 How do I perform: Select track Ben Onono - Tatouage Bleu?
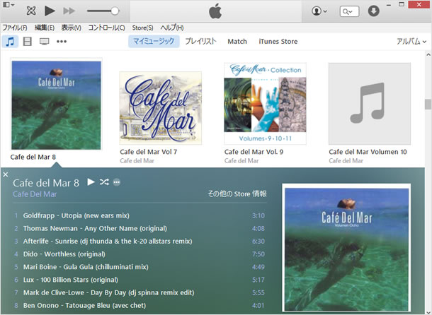140,305
